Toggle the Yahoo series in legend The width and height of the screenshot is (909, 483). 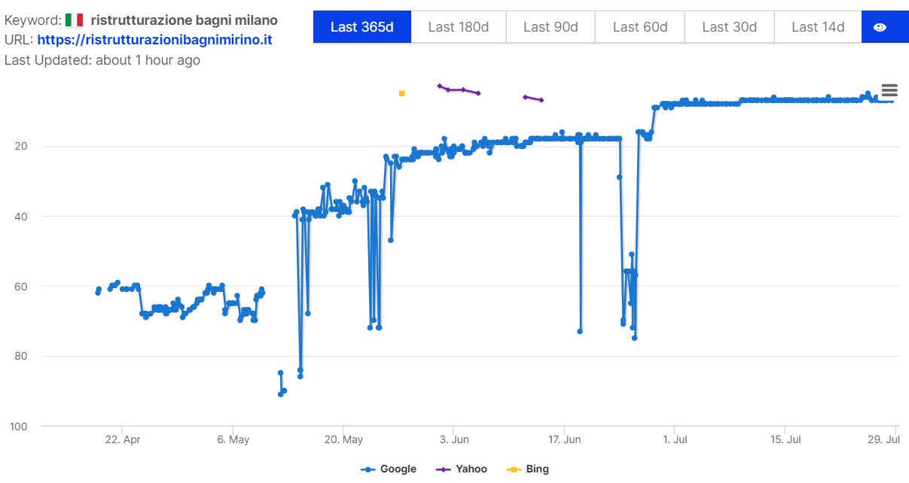pos(462,469)
